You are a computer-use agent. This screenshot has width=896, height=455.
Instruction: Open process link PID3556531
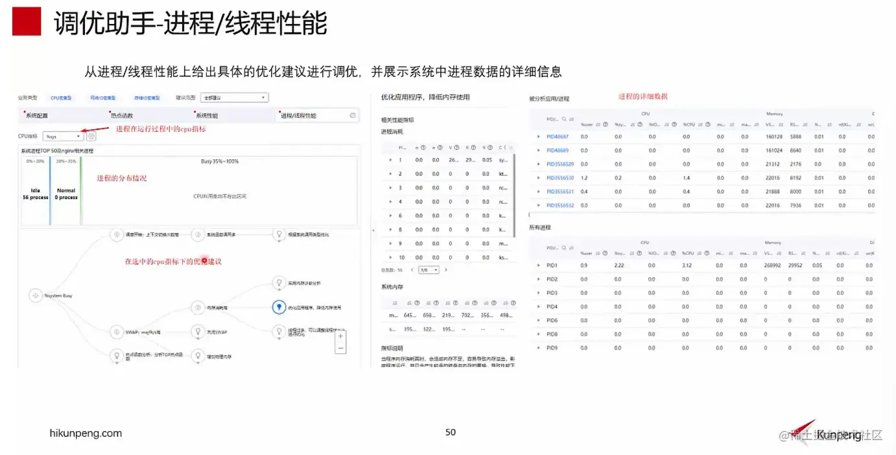tap(560, 192)
